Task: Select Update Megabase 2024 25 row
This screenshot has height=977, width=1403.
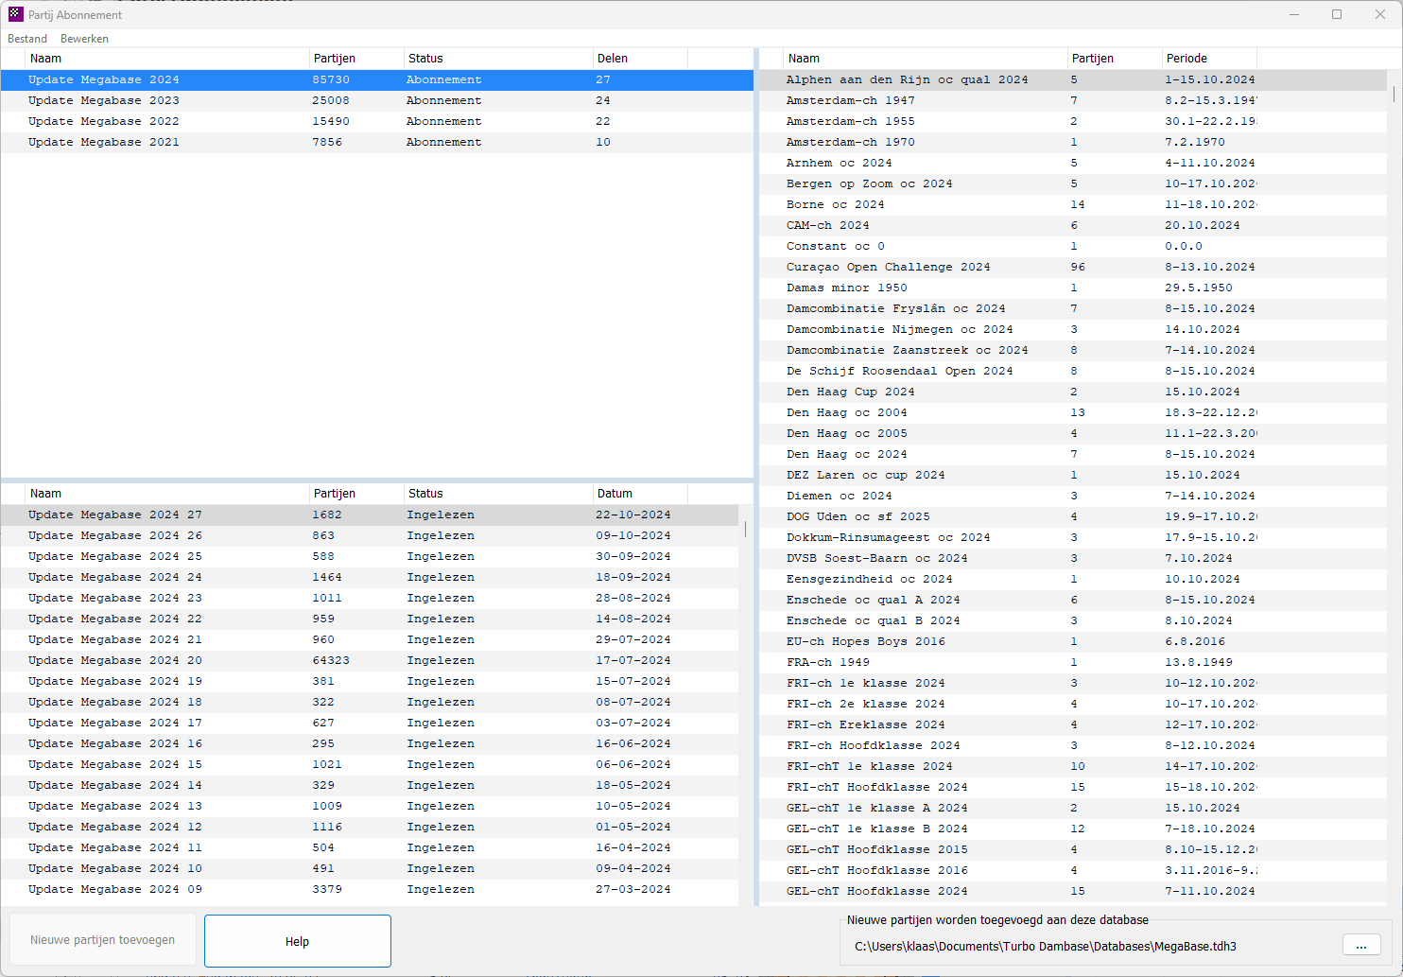Action: [x=370, y=557]
